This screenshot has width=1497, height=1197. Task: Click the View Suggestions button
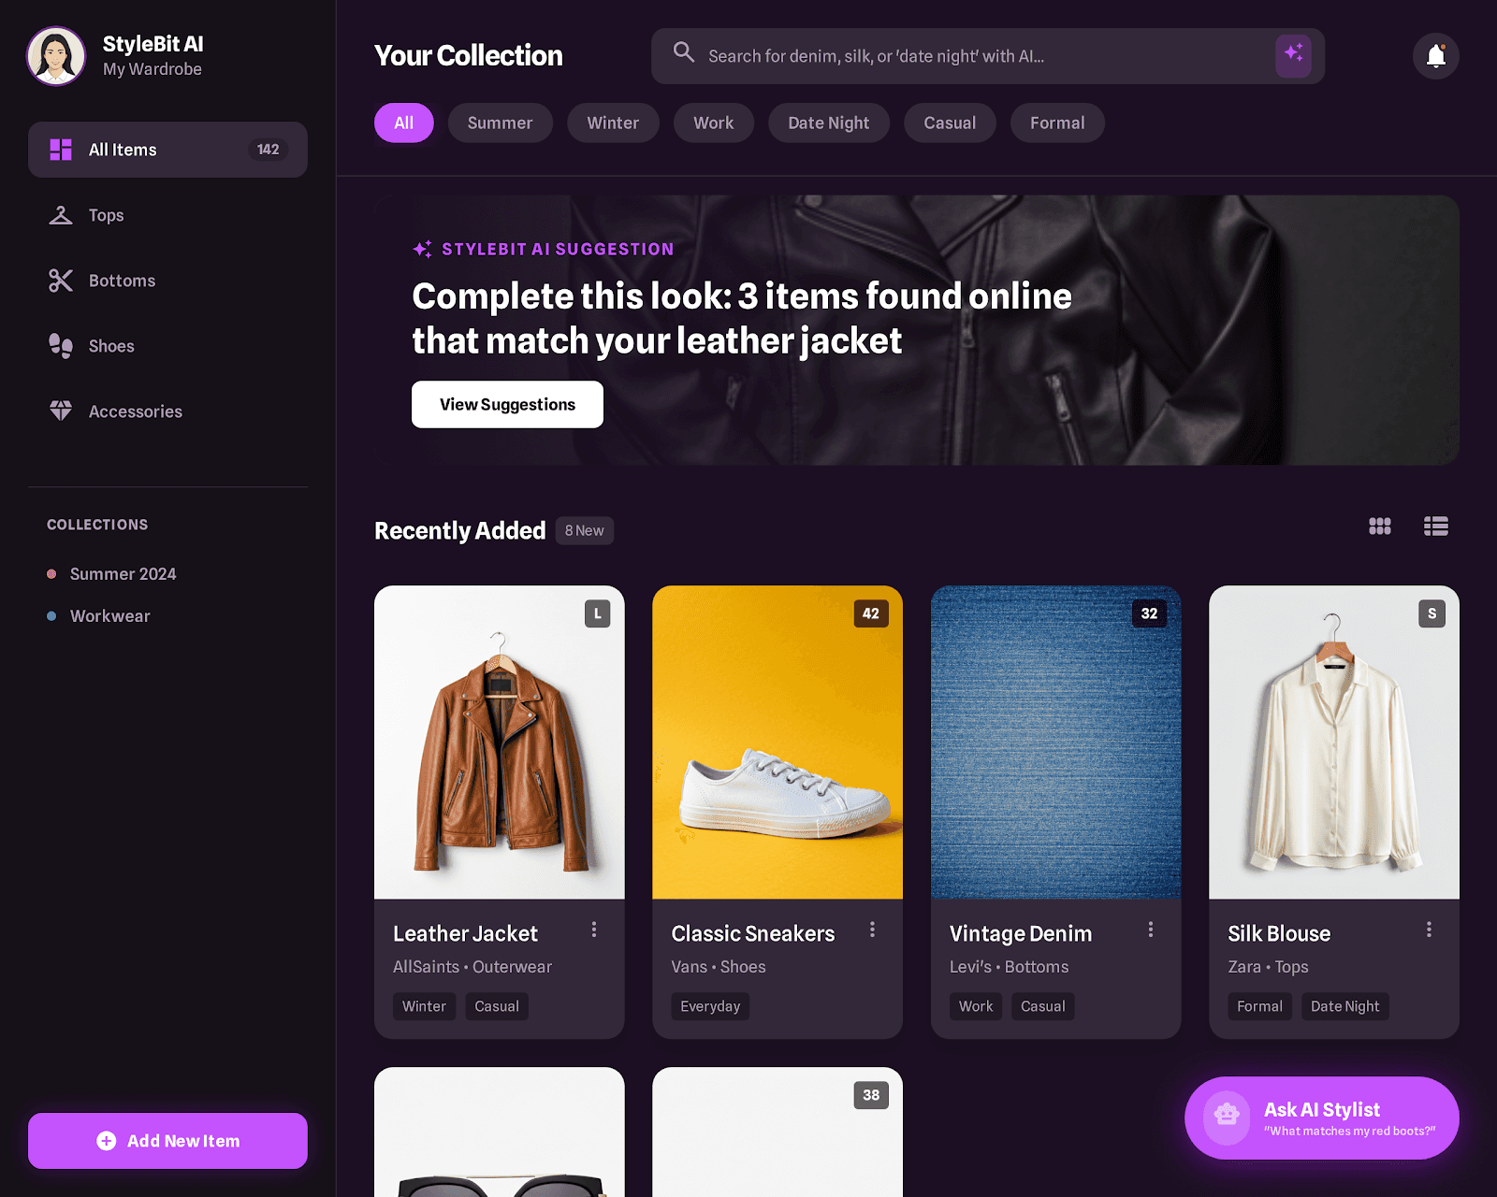point(507,404)
